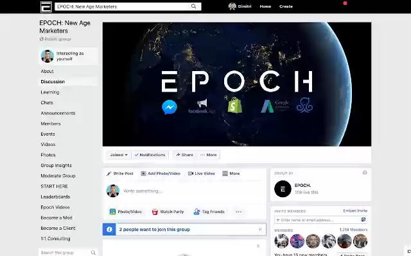Image resolution: width=411 pixels, height=256 pixels.
Task: Click the Search this group magnifier icon
Action: pos(93,252)
